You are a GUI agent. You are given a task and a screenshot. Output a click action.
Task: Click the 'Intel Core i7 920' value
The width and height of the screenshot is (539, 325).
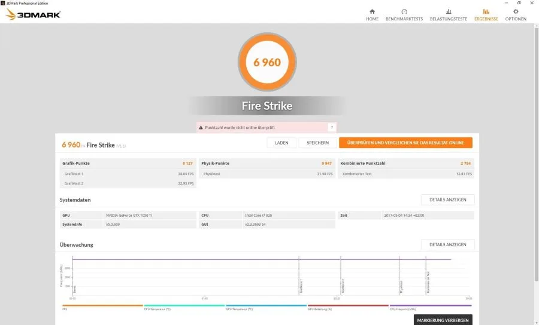click(x=259, y=215)
